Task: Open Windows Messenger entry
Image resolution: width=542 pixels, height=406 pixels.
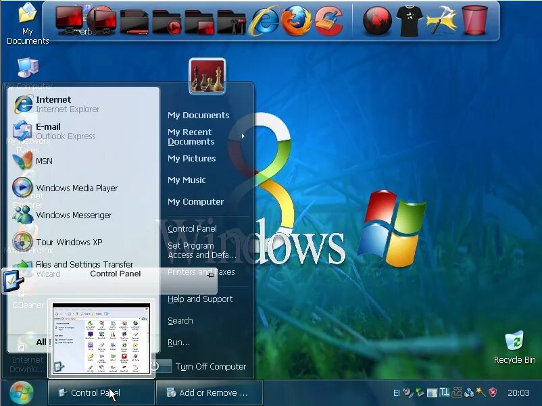Action: pos(83,215)
